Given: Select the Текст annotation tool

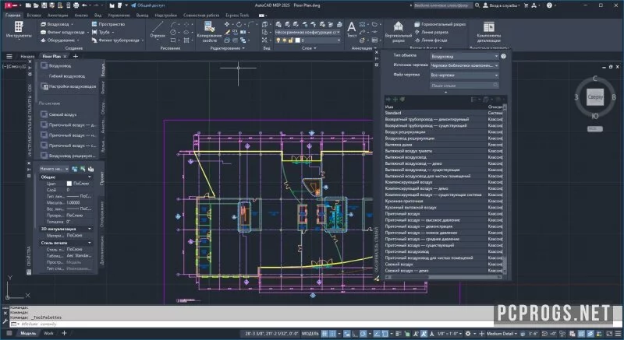Looking at the screenshot, I should (x=352, y=30).
